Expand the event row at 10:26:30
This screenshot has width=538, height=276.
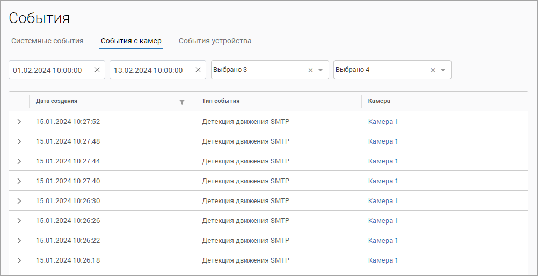point(19,201)
